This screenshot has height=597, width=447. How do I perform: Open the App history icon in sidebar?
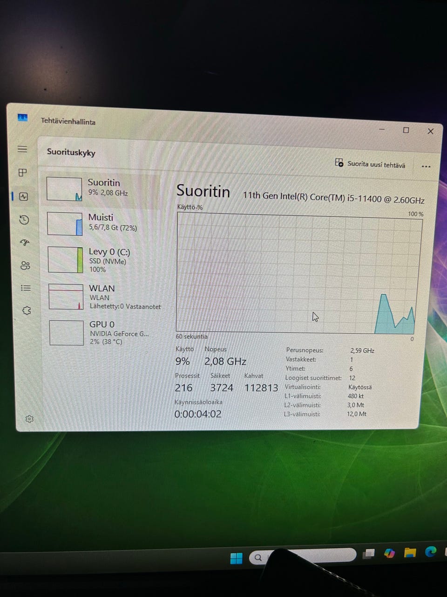coord(24,220)
